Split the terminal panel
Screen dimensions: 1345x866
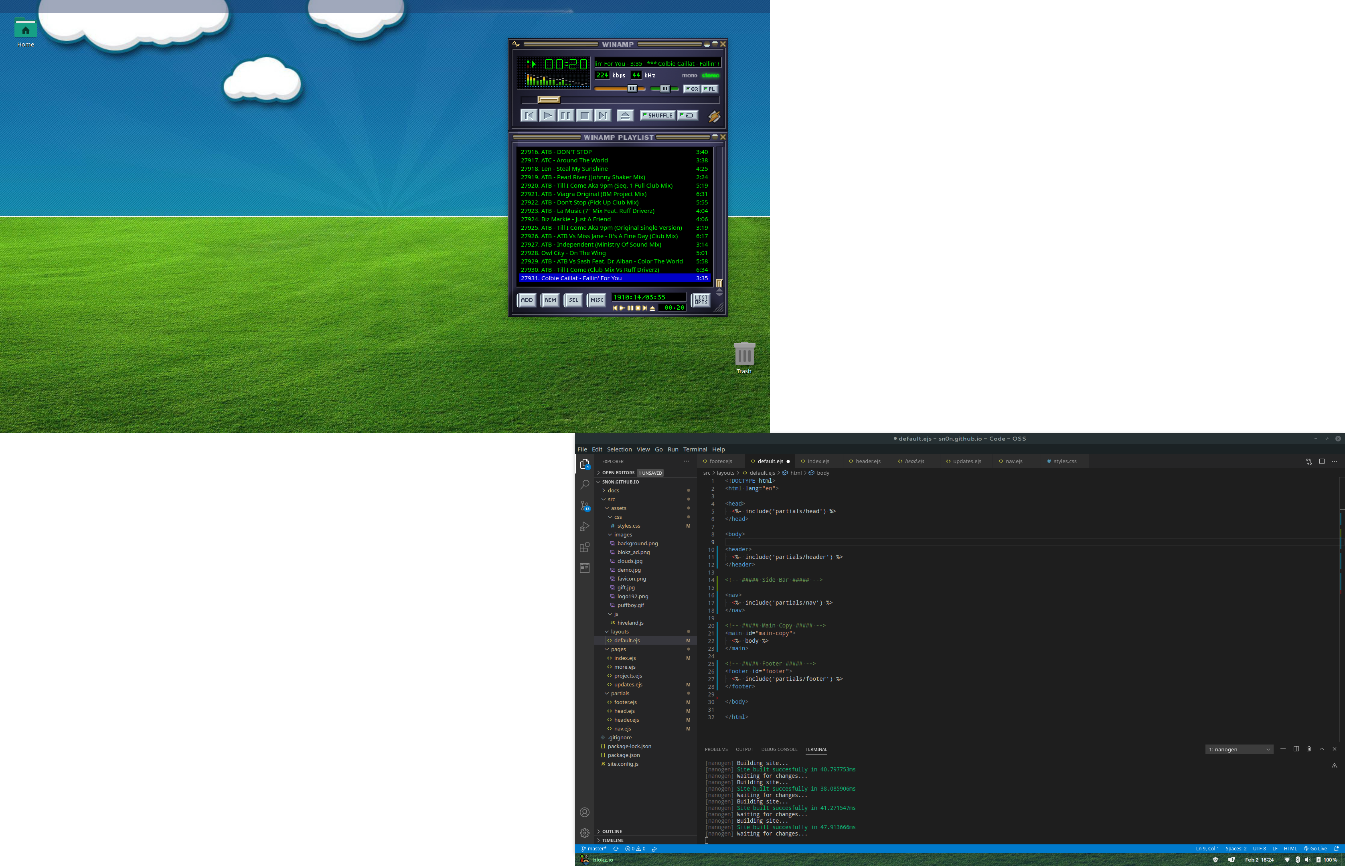click(x=1296, y=749)
